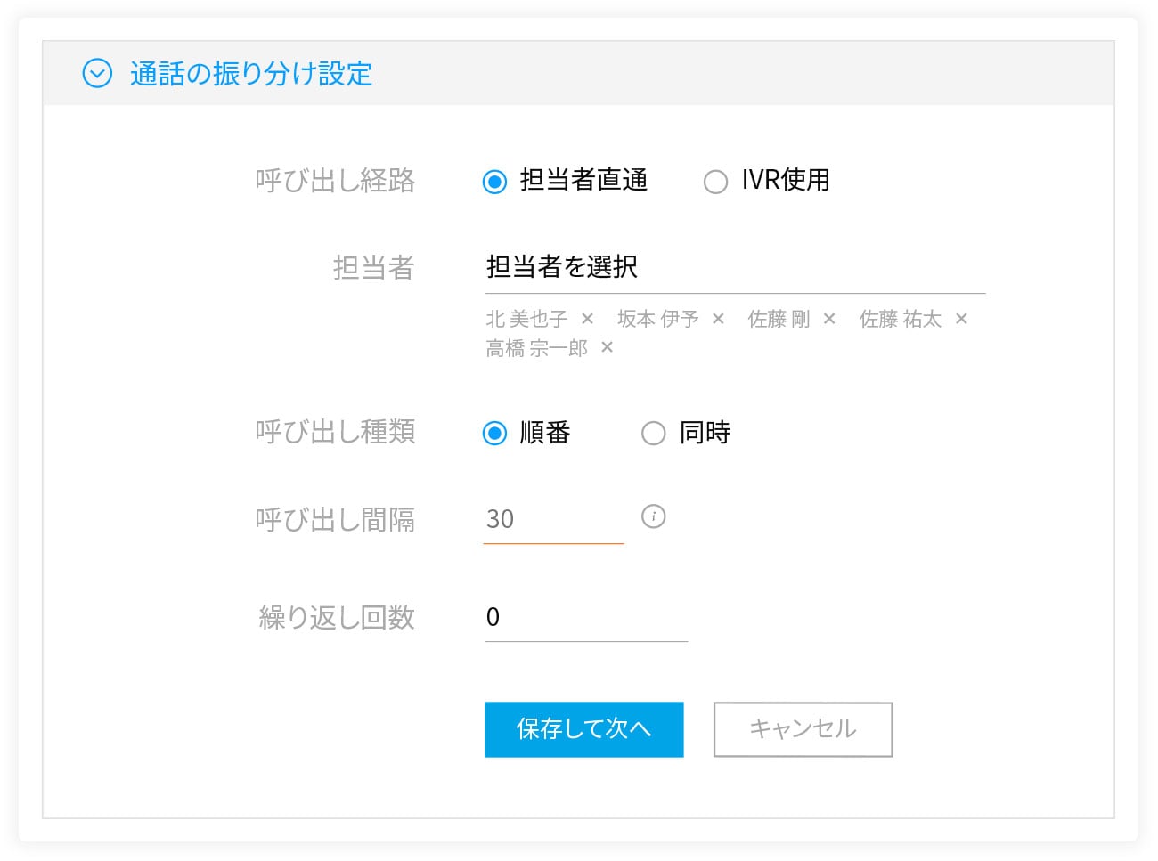Viewport: 1158px width, 861px height.
Task: Choose the IVR使用 radio button
Action: point(715,182)
